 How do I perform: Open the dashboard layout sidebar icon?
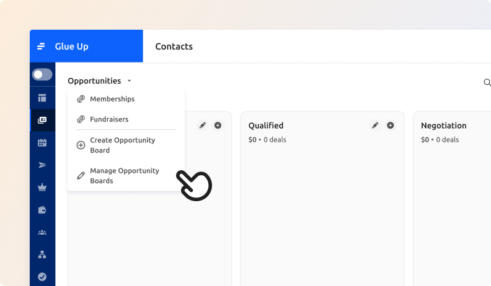[42, 98]
